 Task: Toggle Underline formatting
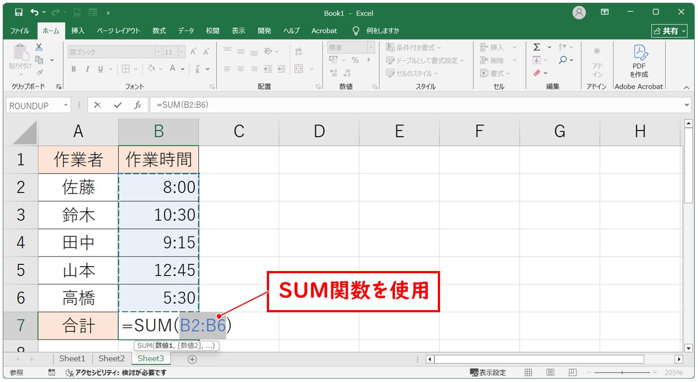[101, 69]
